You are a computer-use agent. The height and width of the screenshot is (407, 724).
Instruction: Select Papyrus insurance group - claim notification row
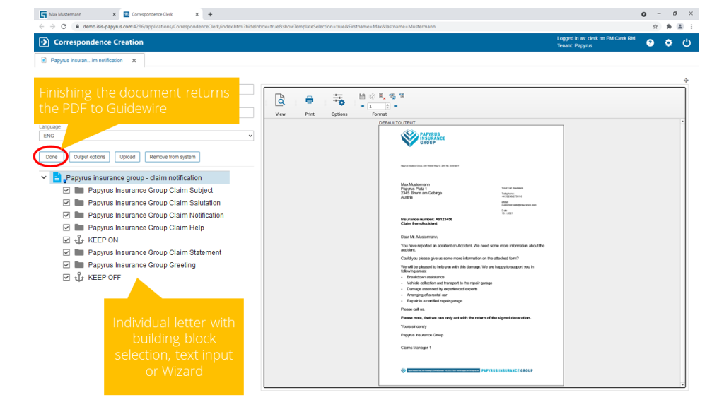[139, 177]
